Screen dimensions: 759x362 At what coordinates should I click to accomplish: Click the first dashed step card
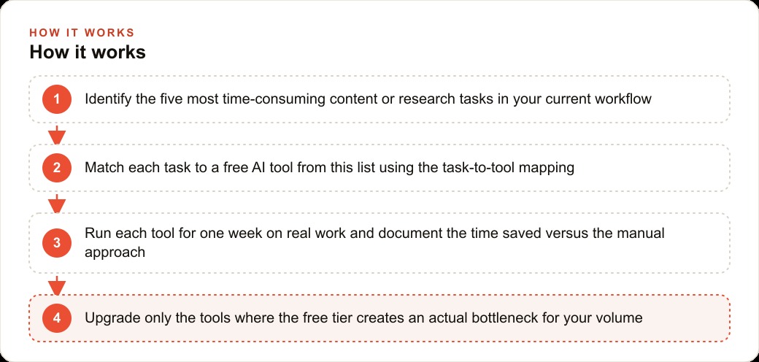(379, 99)
